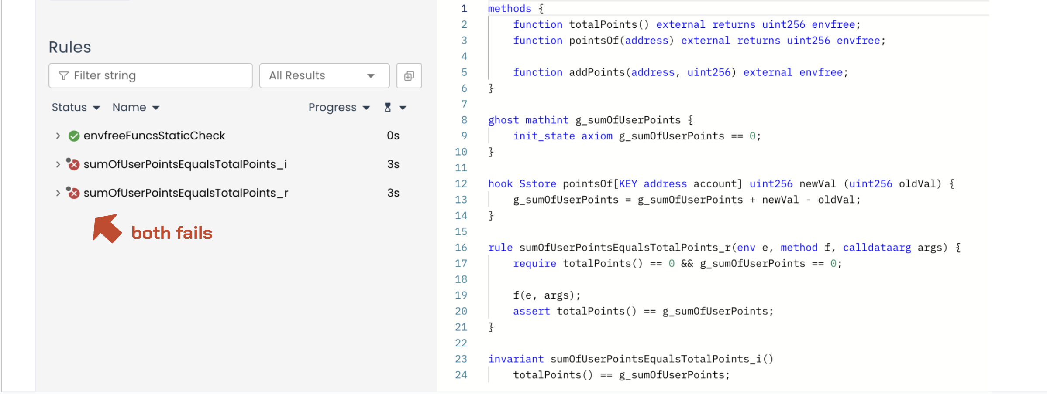Image resolution: width=1047 pixels, height=394 pixels.
Task: Open the All Results dropdown
Action: (x=324, y=76)
